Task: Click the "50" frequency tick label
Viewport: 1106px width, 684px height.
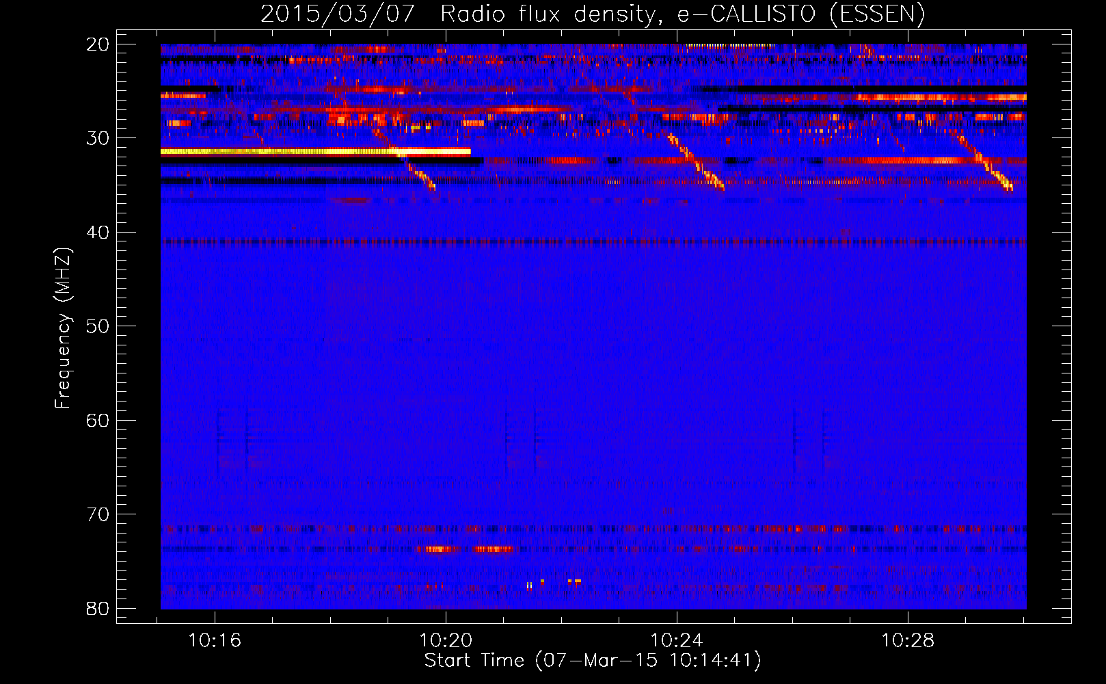Action: (x=98, y=326)
